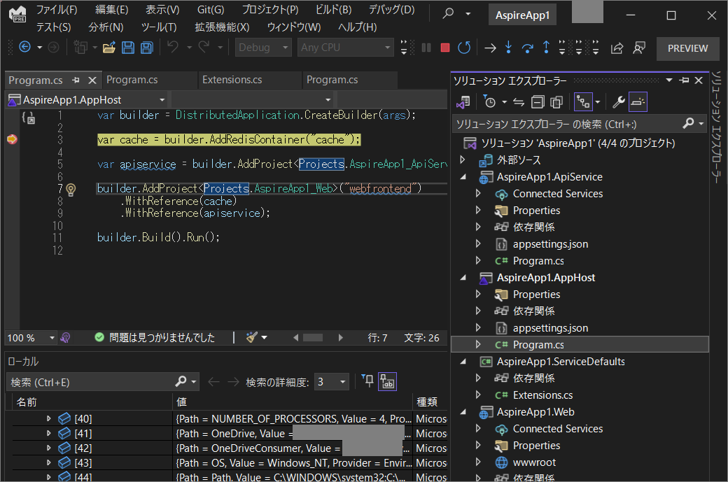Toggle Track Active Item in Solution Explorer
Screen dimensions: 728x482
point(582,101)
